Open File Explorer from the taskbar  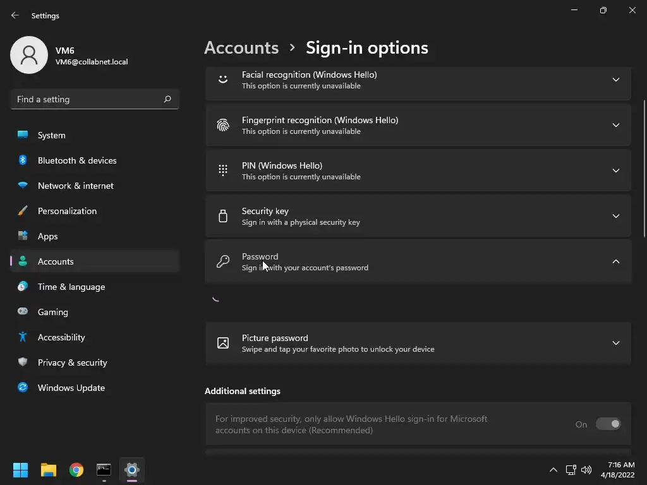click(49, 470)
